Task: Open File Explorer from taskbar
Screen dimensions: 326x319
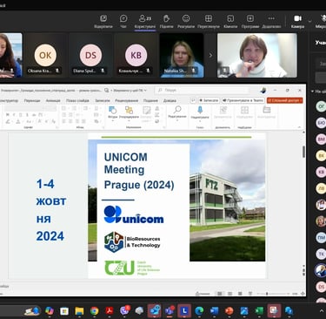Action: pyautogui.click(x=79, y=311)
